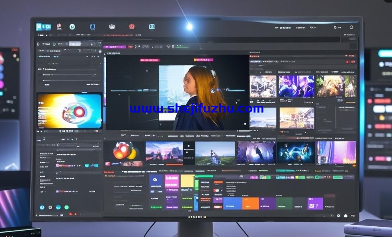The image size is (392, 237).
Task: Click the white film icon in top toolbar
Action: pos(112,27)
